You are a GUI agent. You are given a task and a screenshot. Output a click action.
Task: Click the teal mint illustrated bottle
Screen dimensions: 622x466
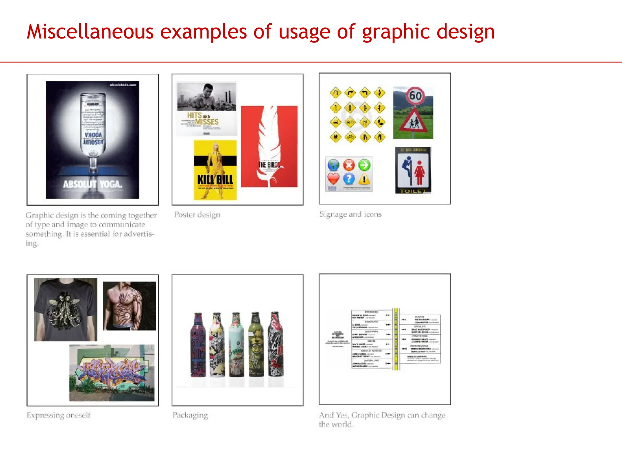pos(236,345)
